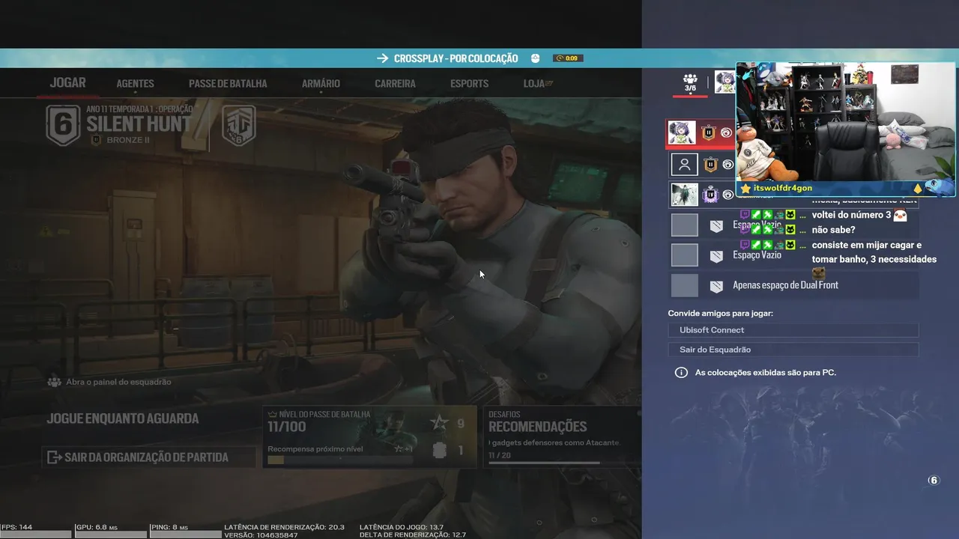Click the purple rank IV badge
The width and height of the screenshot is (959, 539).
coord(710,195)
